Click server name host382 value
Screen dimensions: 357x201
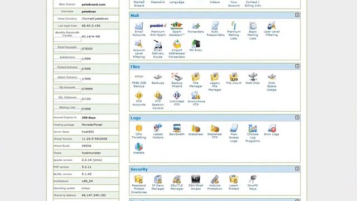88,132
